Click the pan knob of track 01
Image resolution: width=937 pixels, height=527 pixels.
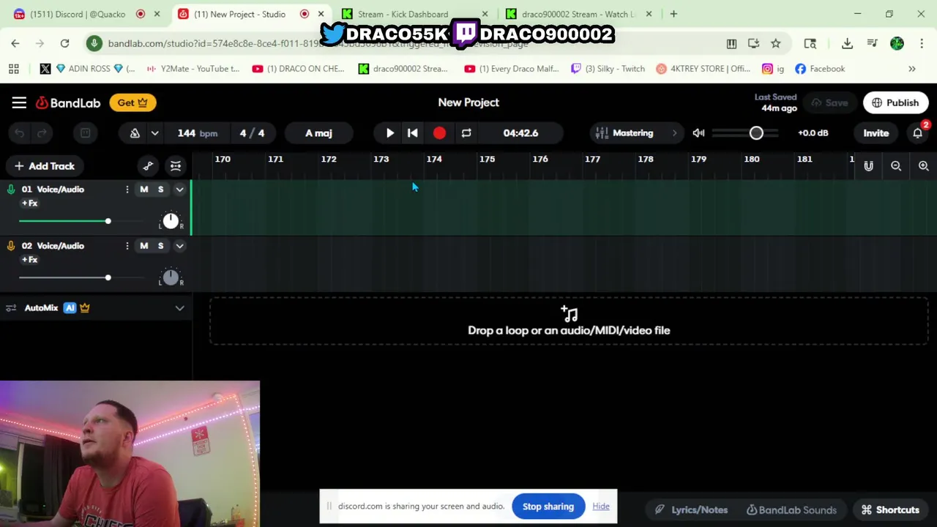click(171, 221)
